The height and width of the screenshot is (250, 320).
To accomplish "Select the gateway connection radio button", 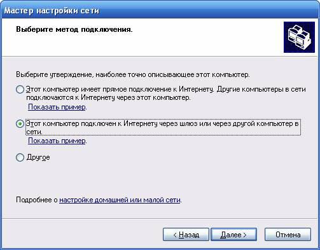I will (20, 124).
